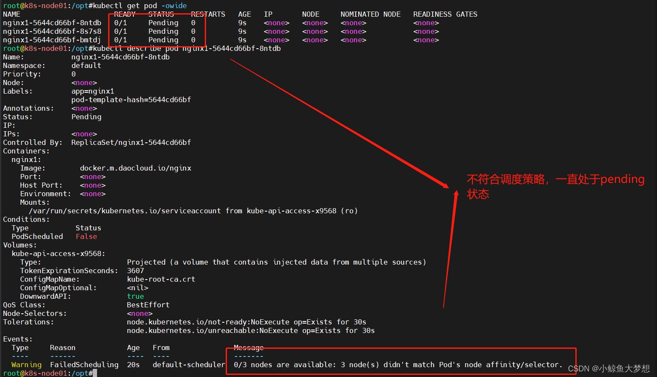Click the 'Priority:' label
657x377 pixels.
pos(22,74)
